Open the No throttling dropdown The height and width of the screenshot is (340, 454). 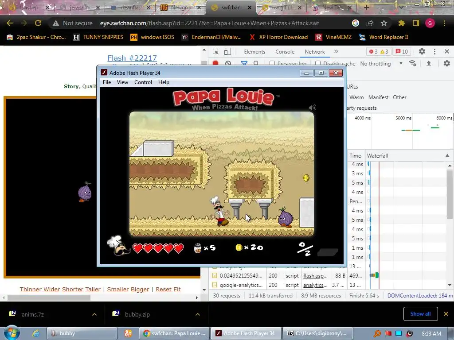coord(381,64)
